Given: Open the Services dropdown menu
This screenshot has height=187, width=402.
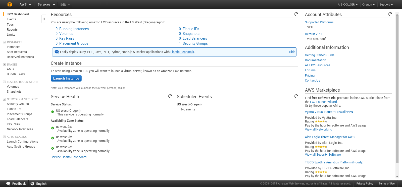Looking at the screenshot, I should [46, 4].
